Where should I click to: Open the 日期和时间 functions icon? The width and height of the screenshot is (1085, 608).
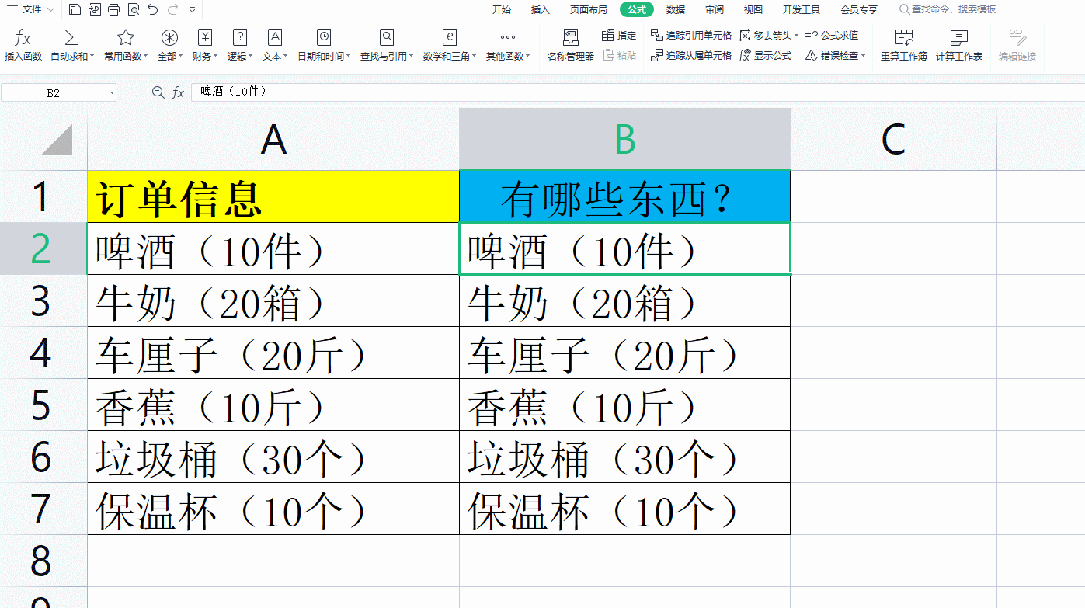click(324, 37)
